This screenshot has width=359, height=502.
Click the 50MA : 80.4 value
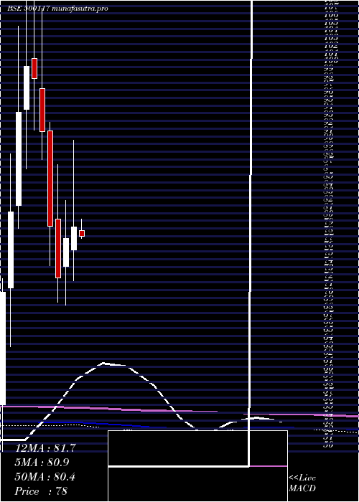tap(45, 477)
